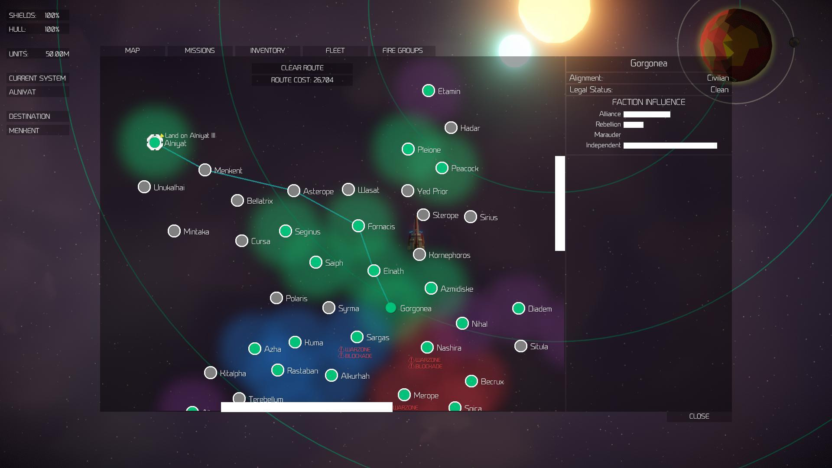
Task: Select the Unukalhai system node
Action: point(144,187)
